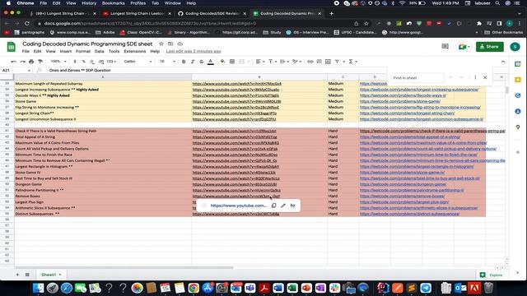The image size is (527, 296).
Task: Click the Name box showing A21
Action: pyautogui.click(x=16, y=71)
